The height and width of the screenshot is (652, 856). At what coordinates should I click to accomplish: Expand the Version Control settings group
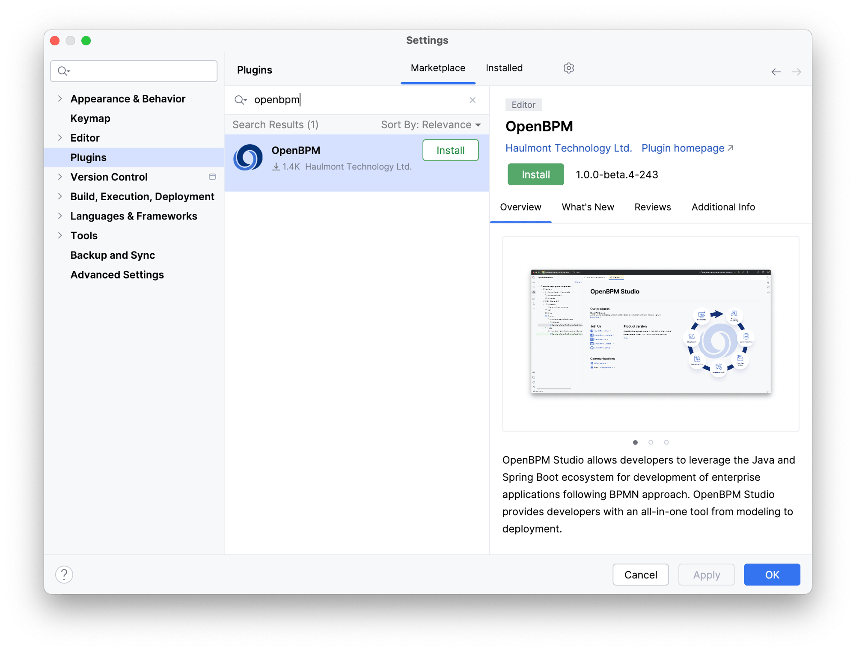(x=60, y=176)
